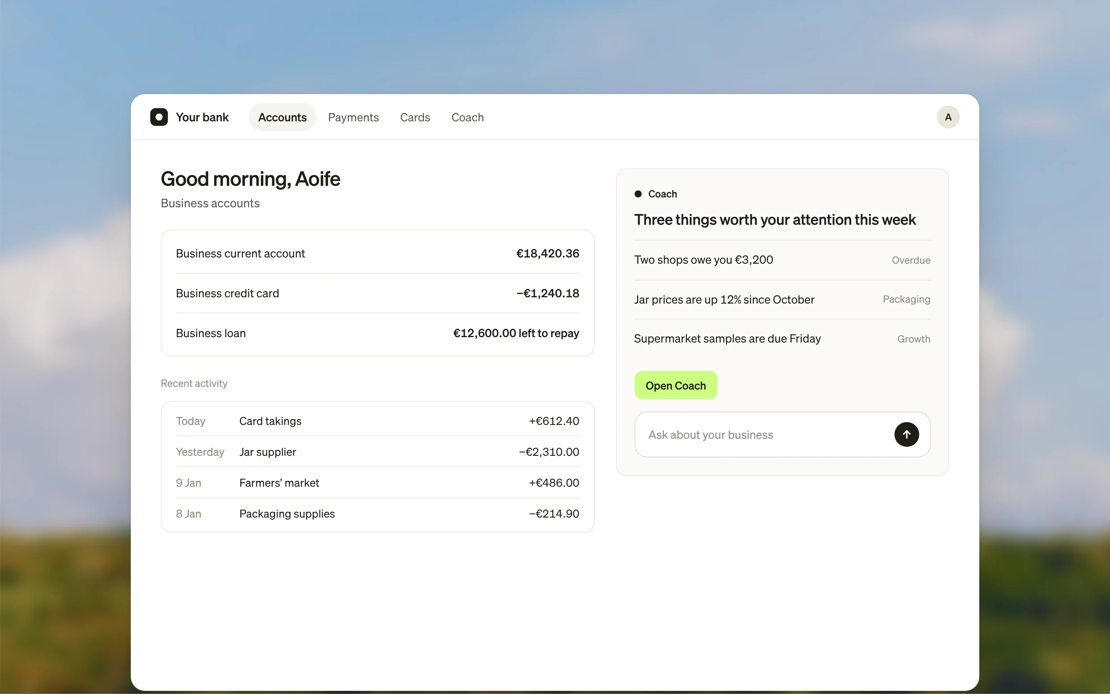Open the Business current account row
The image size is (1110, 694).
click(377, 253)
